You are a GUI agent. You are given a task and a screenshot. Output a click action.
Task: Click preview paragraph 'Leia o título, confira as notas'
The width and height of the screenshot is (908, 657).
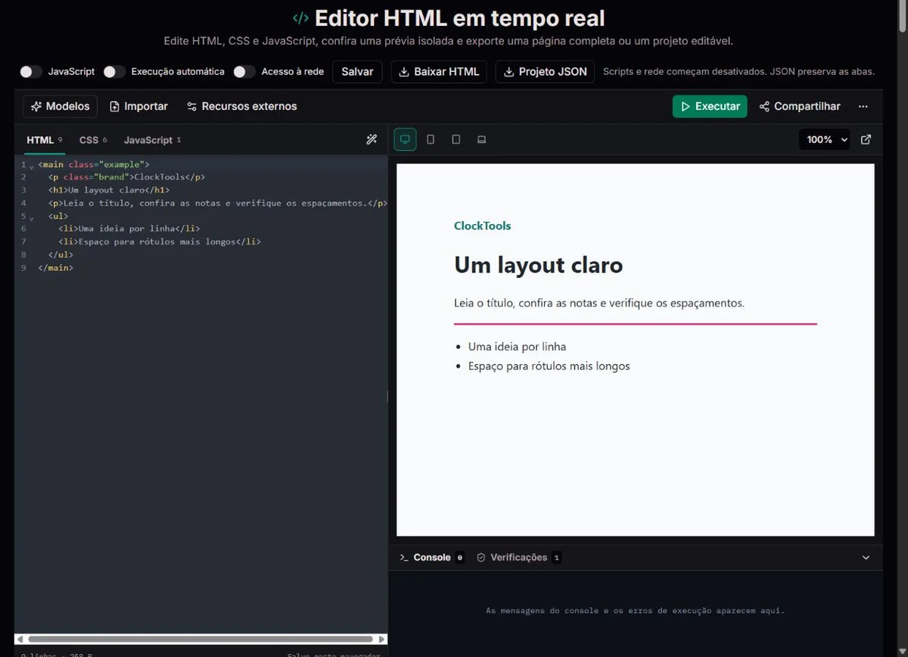coord(599,303)
